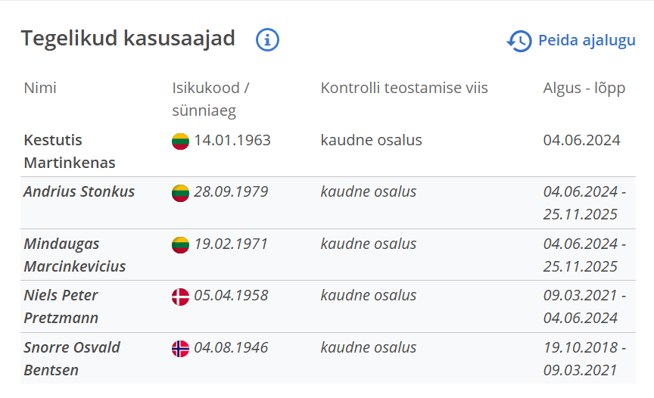Click the Isikukood / sünniaeg column header

(x=210, y=99)
